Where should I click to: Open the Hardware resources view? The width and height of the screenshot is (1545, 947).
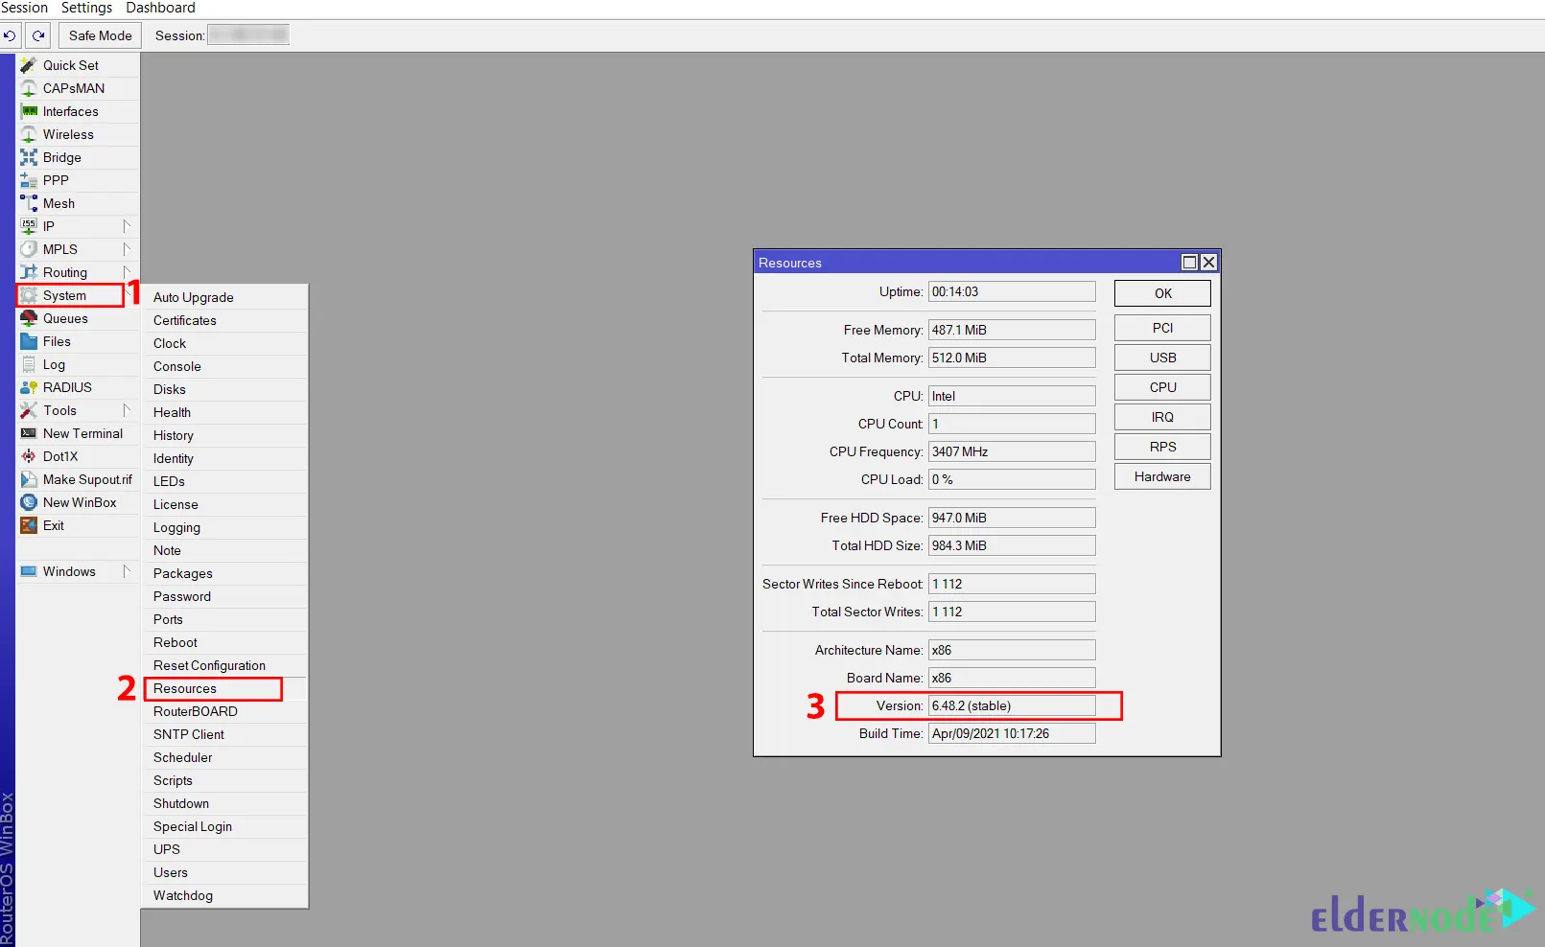click(x=1161, y=475)
